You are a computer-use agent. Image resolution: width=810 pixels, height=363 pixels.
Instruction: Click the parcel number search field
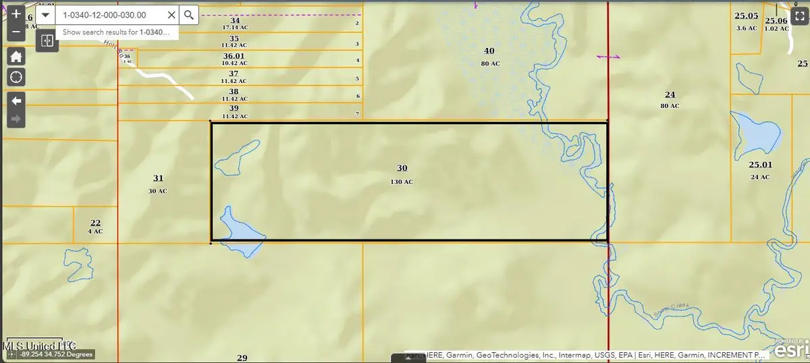(111, 14)
